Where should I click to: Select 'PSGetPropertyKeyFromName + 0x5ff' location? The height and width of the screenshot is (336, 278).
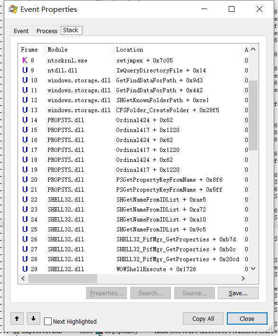169,190
